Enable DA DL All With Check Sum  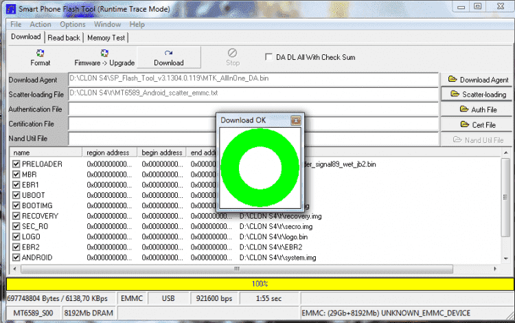click(268, 57)
